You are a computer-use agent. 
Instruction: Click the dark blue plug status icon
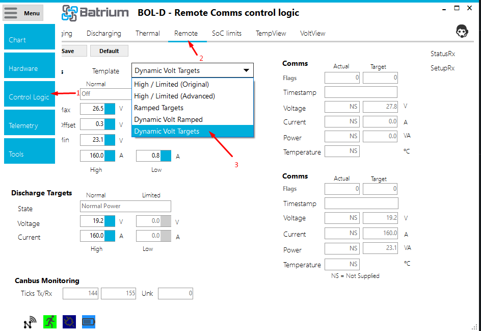coord(69,322)
